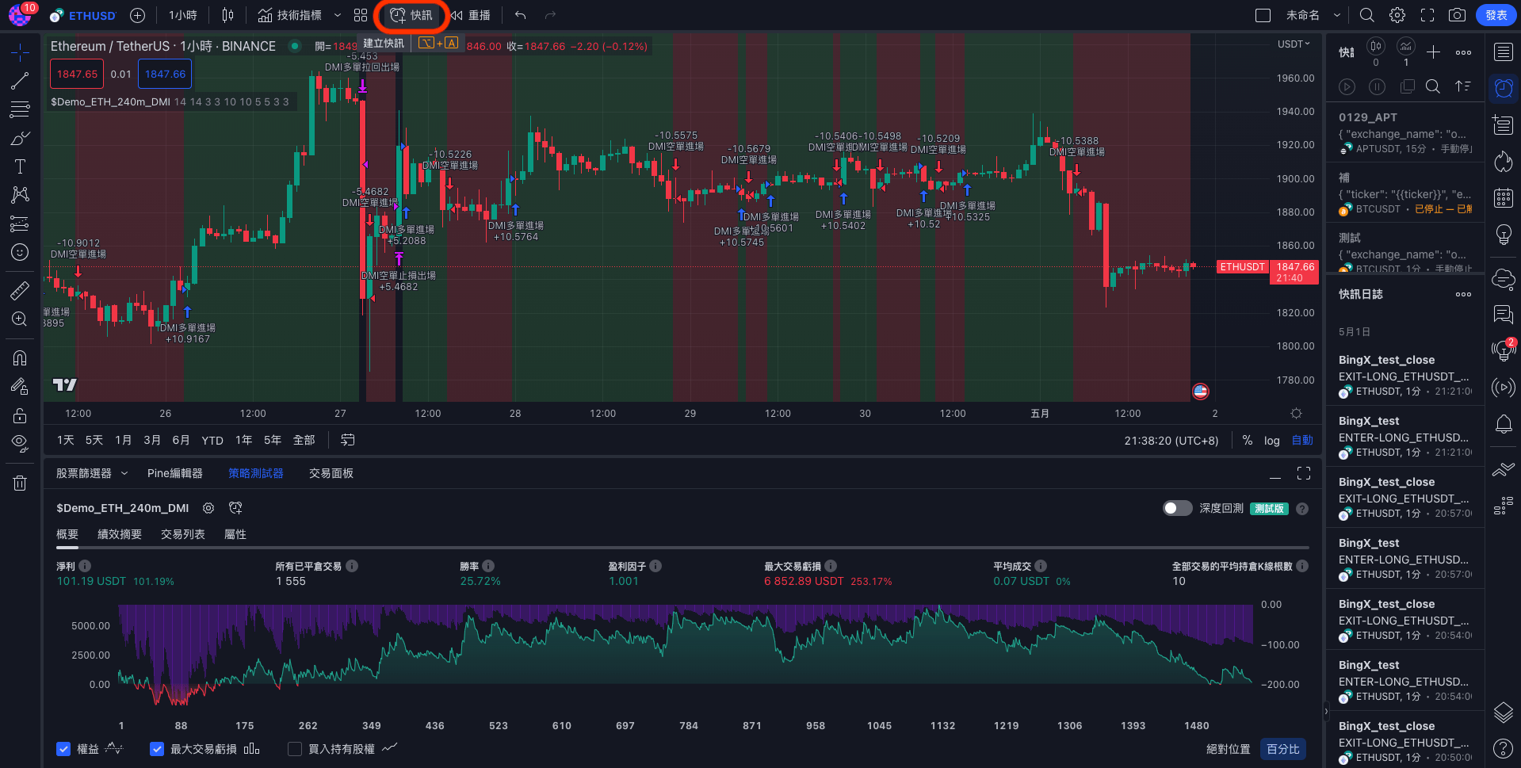Select the crosshair cursor tool

tap(20, 52)
